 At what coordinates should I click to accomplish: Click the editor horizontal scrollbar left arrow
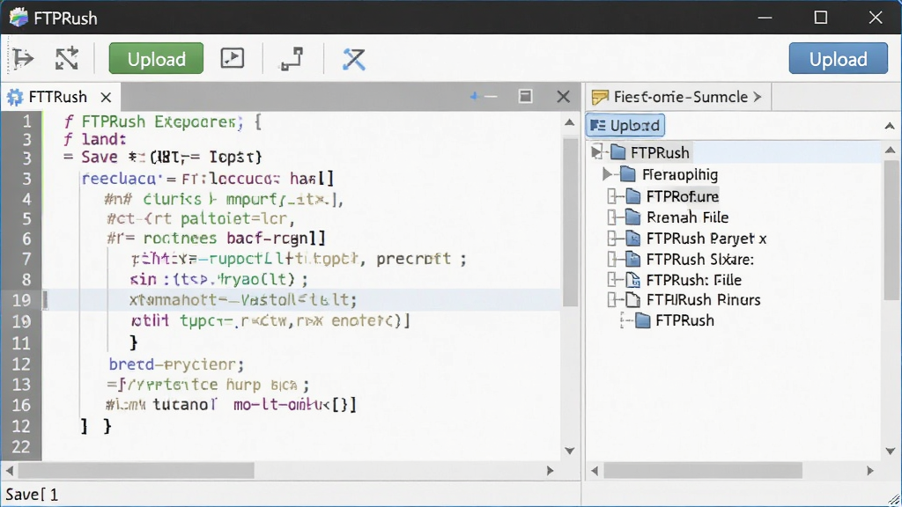(10, 471)
